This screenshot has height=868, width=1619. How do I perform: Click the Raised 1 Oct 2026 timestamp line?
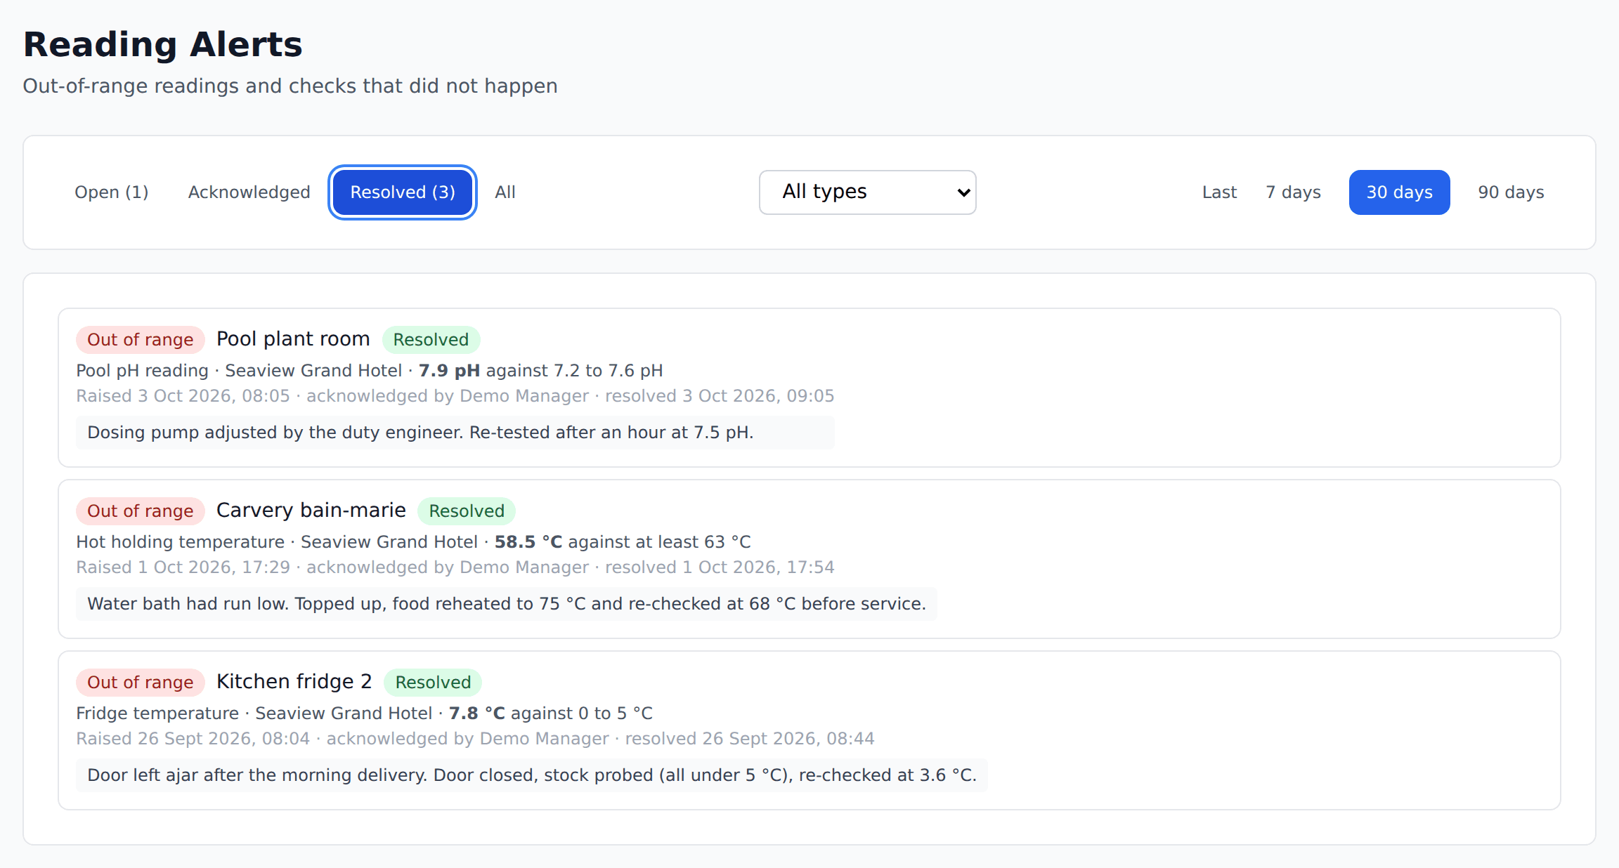pyautogui.click(x=455, y=567)
